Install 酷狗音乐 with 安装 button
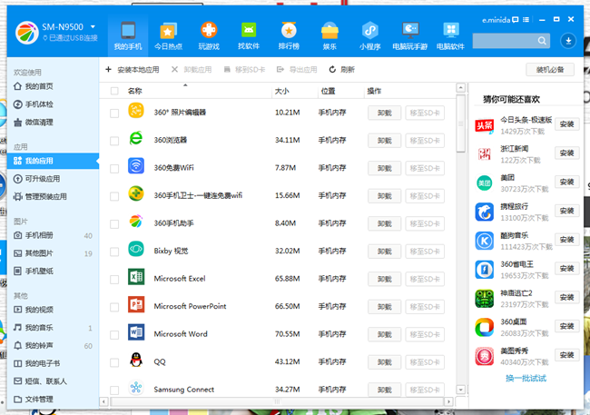The width and height of the screenshot is (590, 415). pyautogui.click(x=566, y=240)
